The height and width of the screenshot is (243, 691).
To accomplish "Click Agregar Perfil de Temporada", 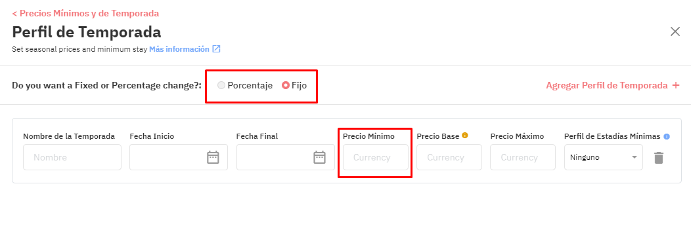I will point(607,85).
